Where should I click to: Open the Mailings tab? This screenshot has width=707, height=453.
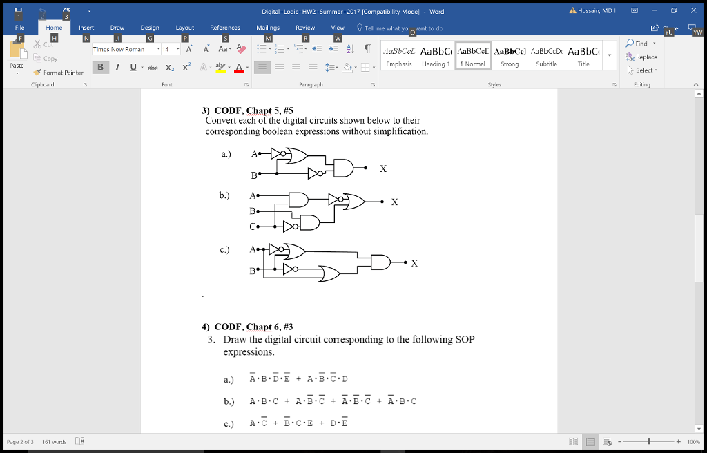click(268, 28)
